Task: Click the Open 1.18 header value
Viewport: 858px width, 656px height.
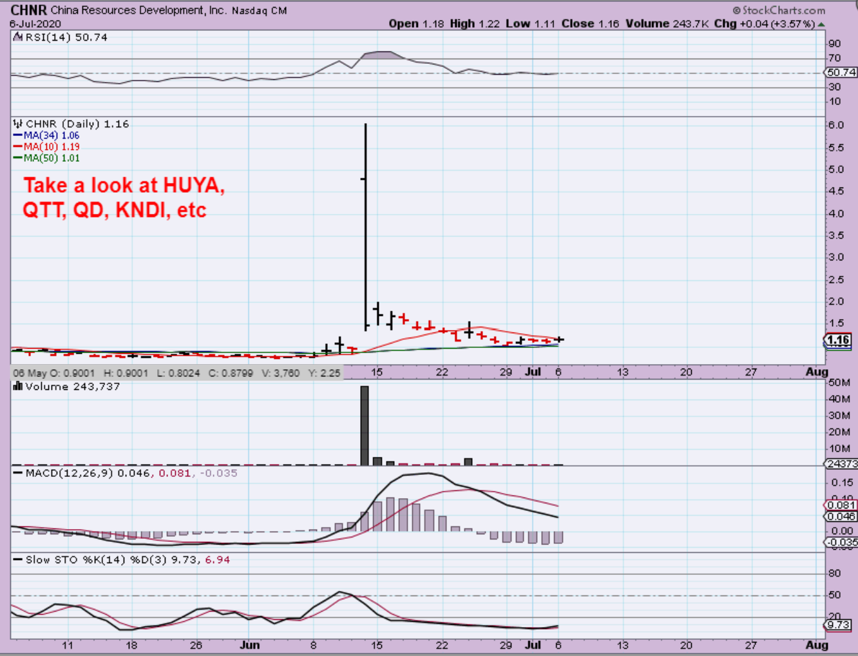Action: [x=416, y=24]
